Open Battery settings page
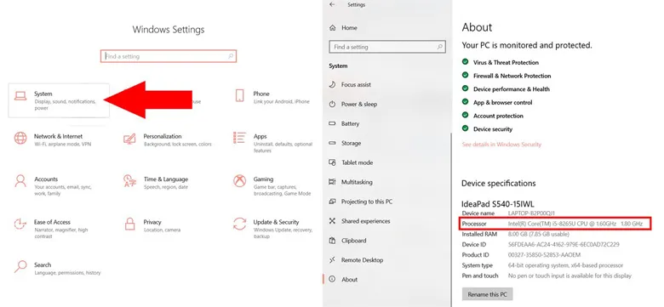This screenshot has width=664, height=307. point(350,123)
